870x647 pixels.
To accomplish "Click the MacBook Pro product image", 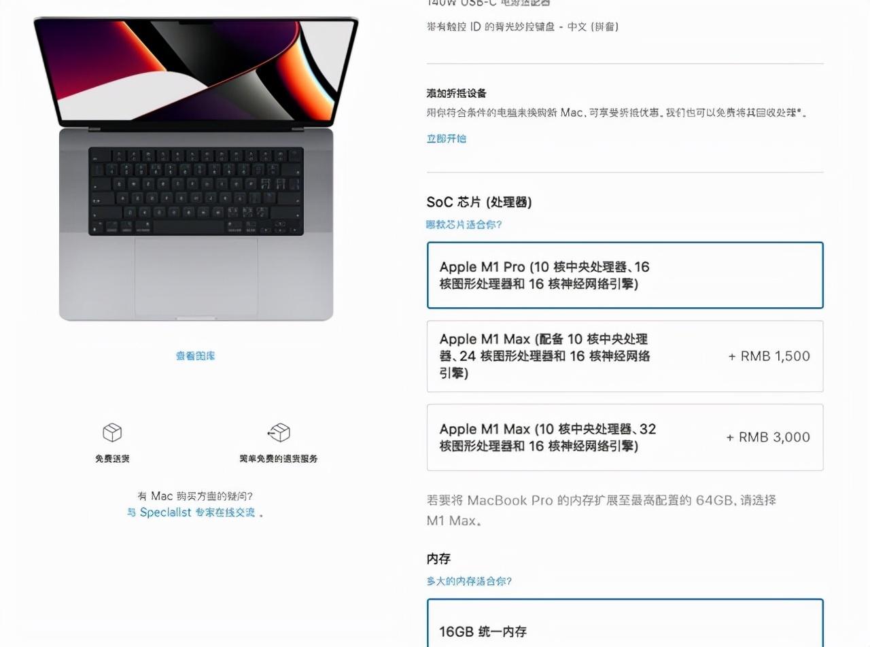I will coord(196,169).
